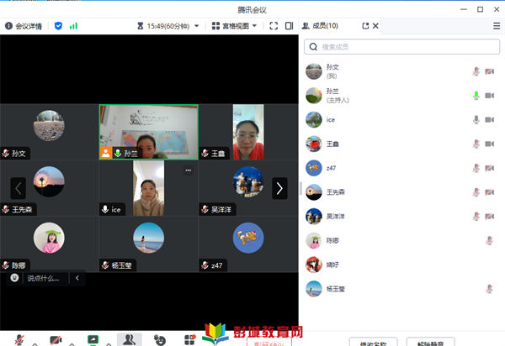This screenshot has height=346, width=505.
Task: Click 王先森's camera-off icon in list
Action: [490, 191]
